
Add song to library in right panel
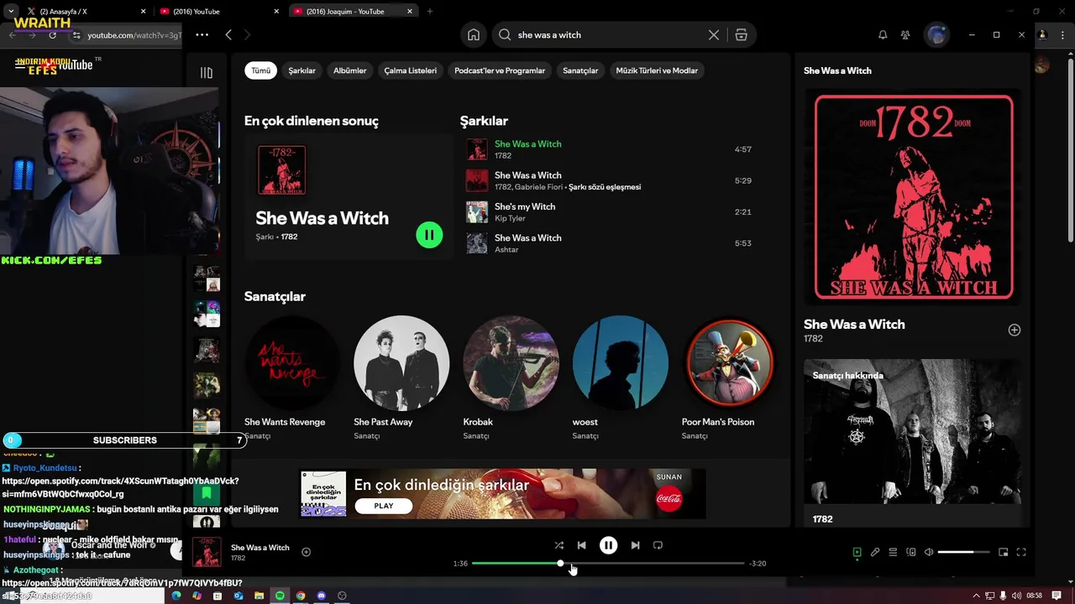(x=1015, y=330)
